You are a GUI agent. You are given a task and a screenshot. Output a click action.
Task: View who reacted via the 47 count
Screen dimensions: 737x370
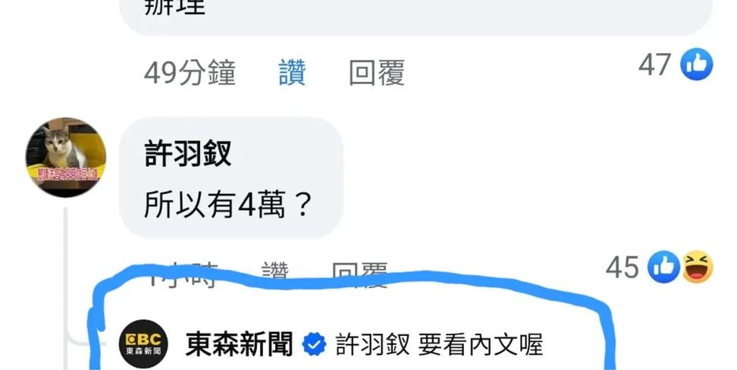(654, 64)
